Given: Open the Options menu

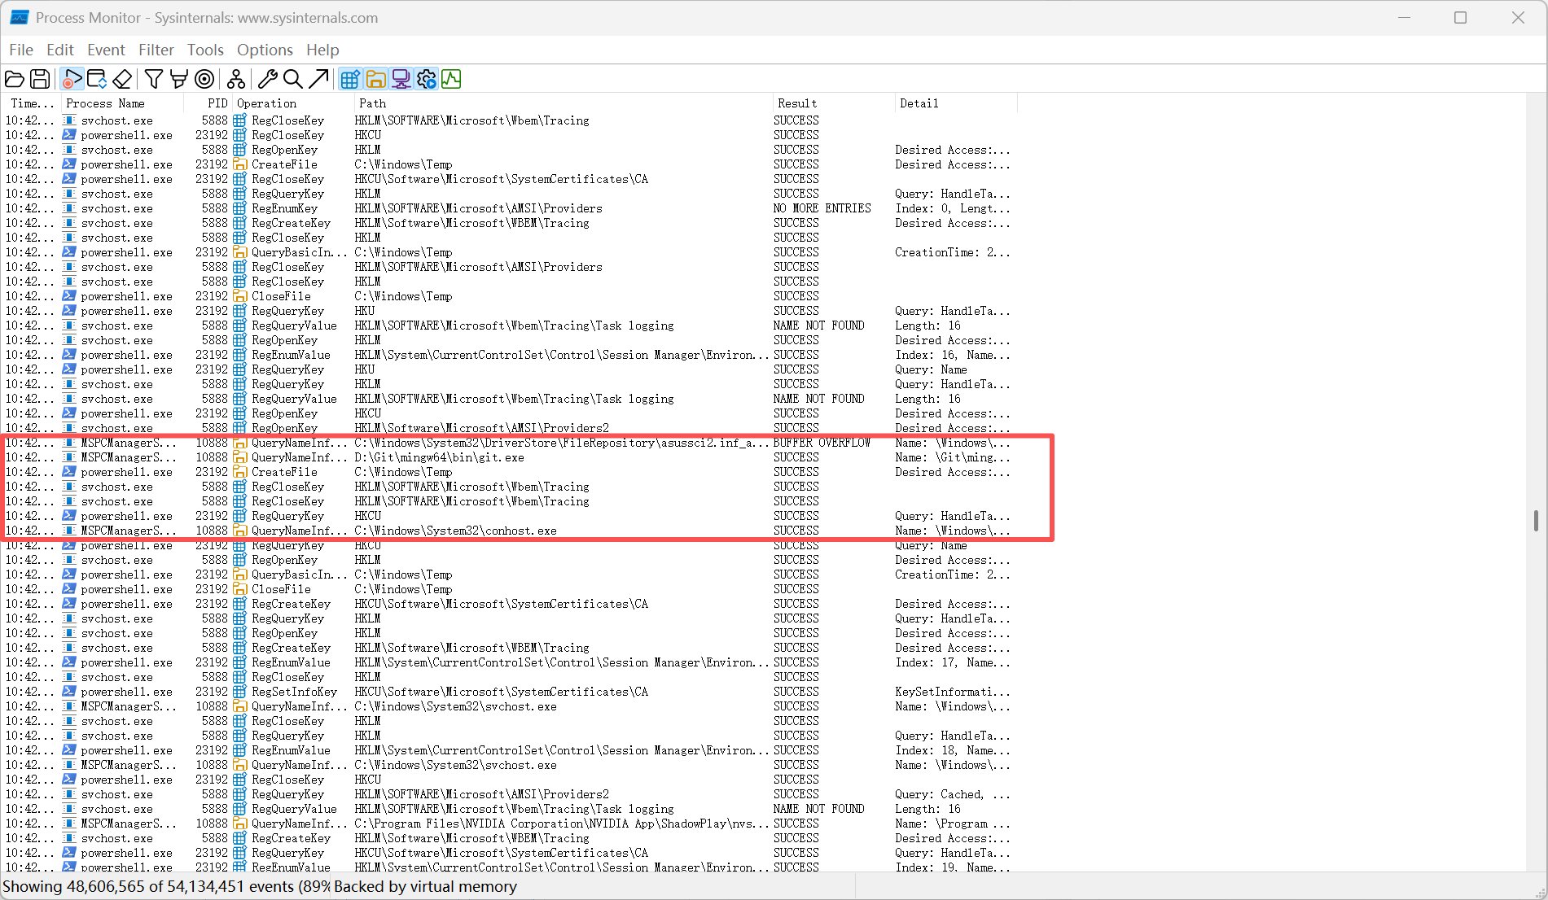Looking at the screenshot, I should (265, 50).
